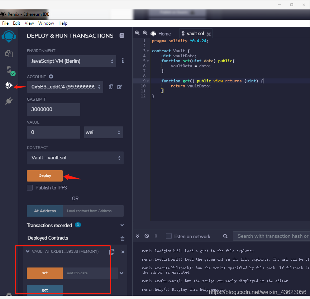Expand the Transactions recorded section
Screen dimensions: 310x299
coord(122,225)
